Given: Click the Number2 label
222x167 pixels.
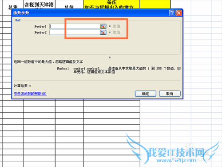Looking at the screenshot, I should point(40,33).
